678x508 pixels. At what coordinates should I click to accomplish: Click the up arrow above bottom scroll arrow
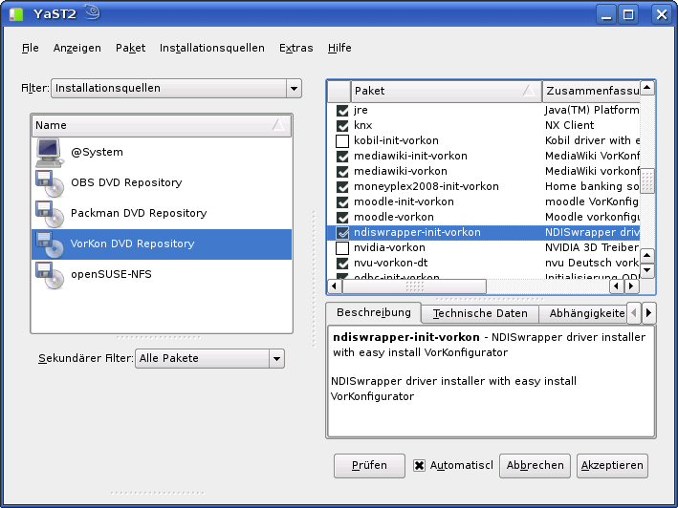(646, 256)
